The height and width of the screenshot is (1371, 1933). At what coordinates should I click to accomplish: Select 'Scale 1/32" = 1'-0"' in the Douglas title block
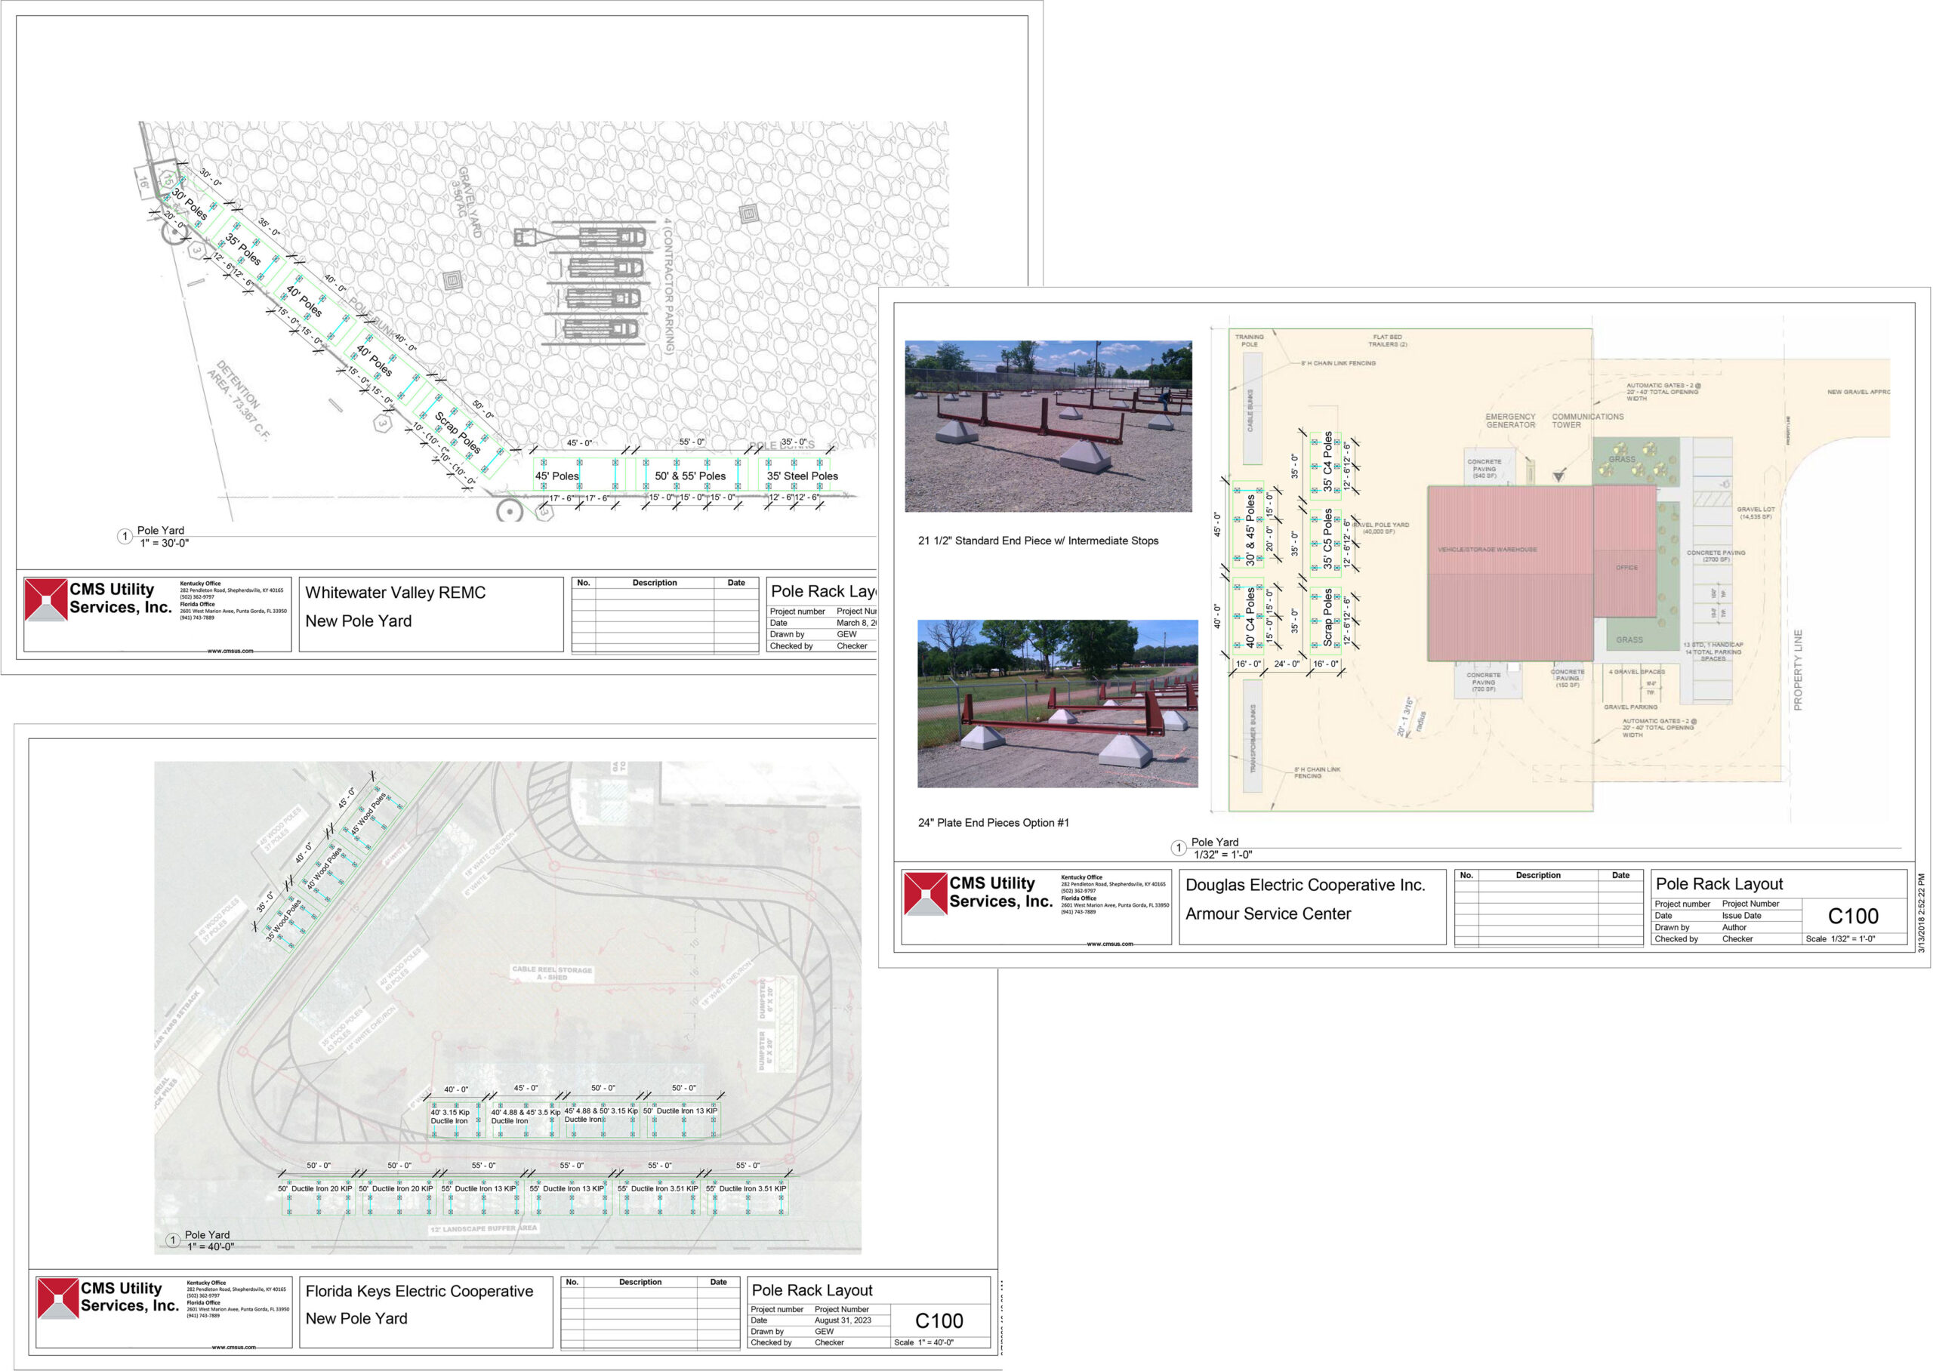[x=1840, y=938]
